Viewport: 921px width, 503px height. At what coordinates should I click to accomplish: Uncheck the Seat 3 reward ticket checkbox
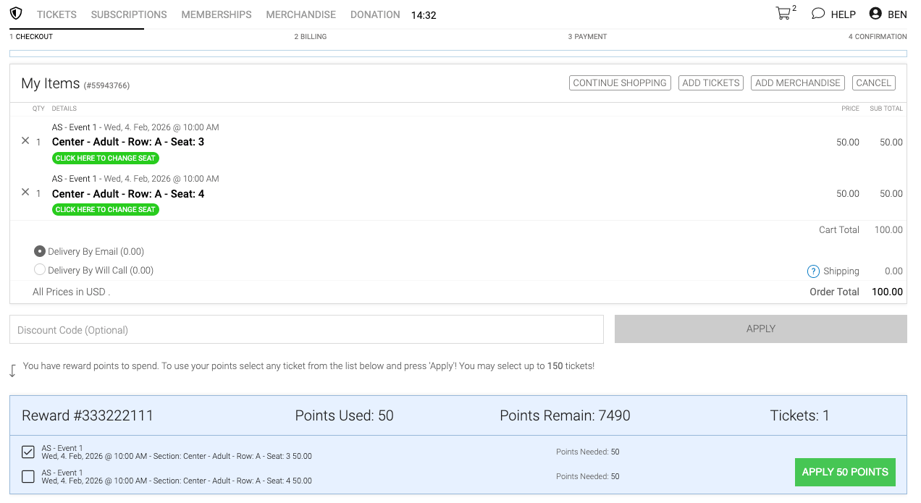28,452
